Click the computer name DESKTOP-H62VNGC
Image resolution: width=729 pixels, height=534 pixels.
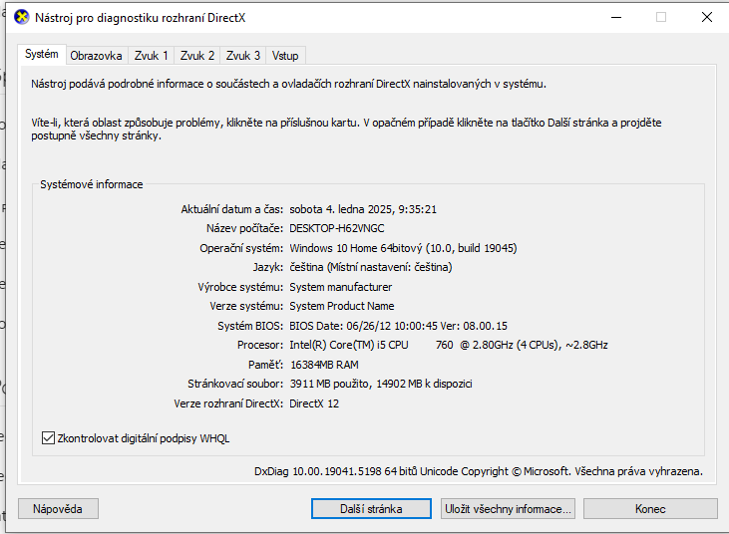[x=337, y=228]
